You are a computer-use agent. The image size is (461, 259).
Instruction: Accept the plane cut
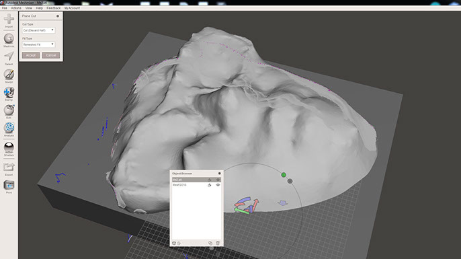[x=31, y=55]
